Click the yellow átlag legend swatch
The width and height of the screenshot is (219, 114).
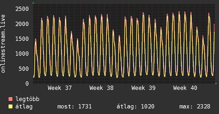tap(10, 107)
